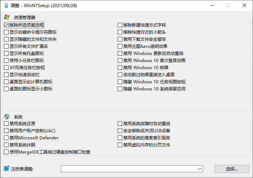The image size is (253, 178).
Task: Click the registry icon beside 注册表调整
Action: 6,168
